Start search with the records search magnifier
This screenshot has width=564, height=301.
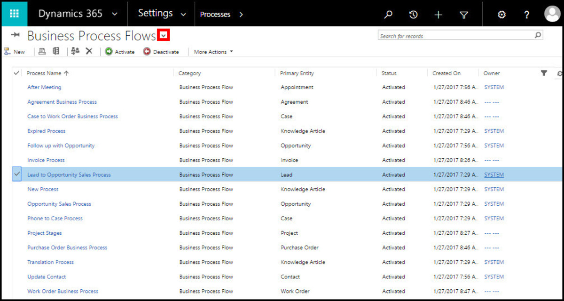click(x=538, y=35)
